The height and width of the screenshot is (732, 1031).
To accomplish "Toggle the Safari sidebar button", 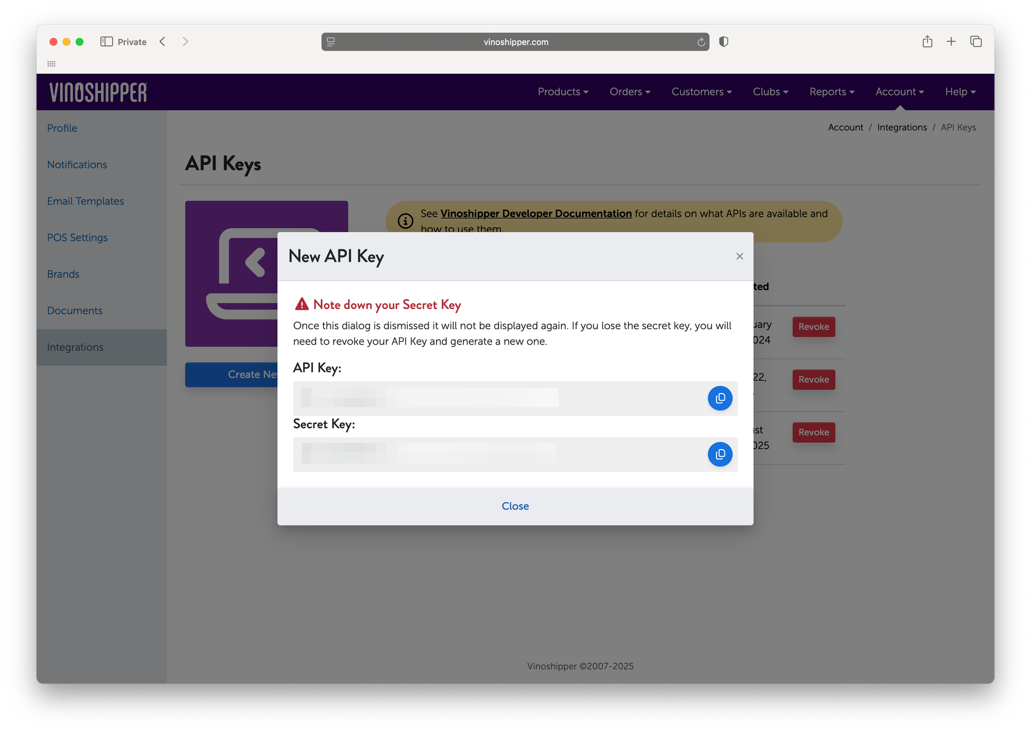I will (106, 42).
